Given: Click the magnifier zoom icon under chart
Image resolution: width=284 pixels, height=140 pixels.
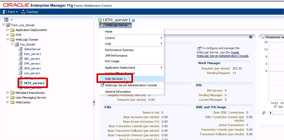Looking at the screenshot, I should 264,113.
